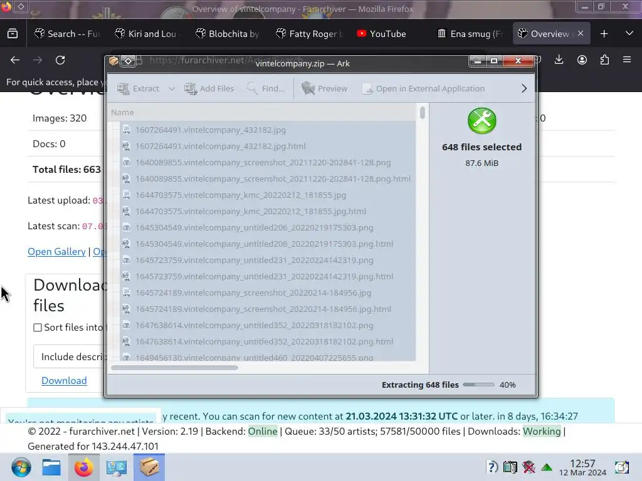Click the Extract button in Ark
642x481 pixels.
coord(139,88)
